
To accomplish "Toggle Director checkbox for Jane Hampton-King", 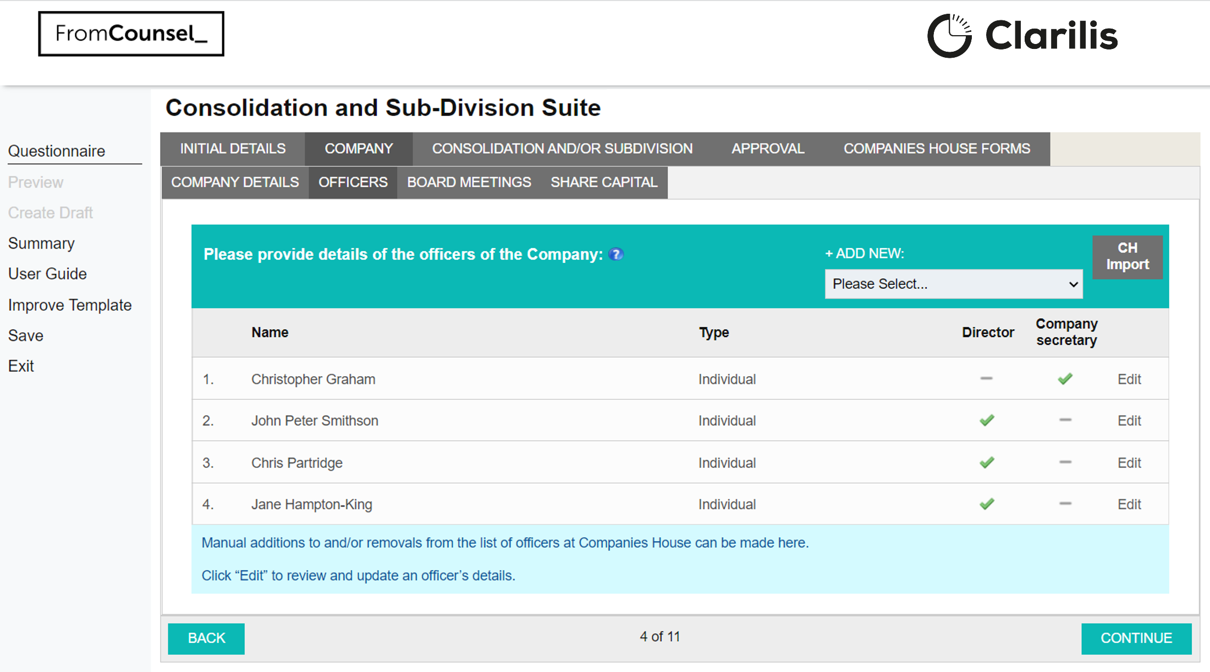I will 987,503.
